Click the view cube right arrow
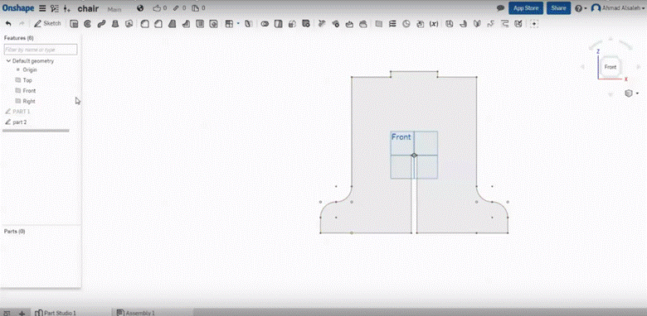Screen dimensions: 647x316 (x=639, y=67)
